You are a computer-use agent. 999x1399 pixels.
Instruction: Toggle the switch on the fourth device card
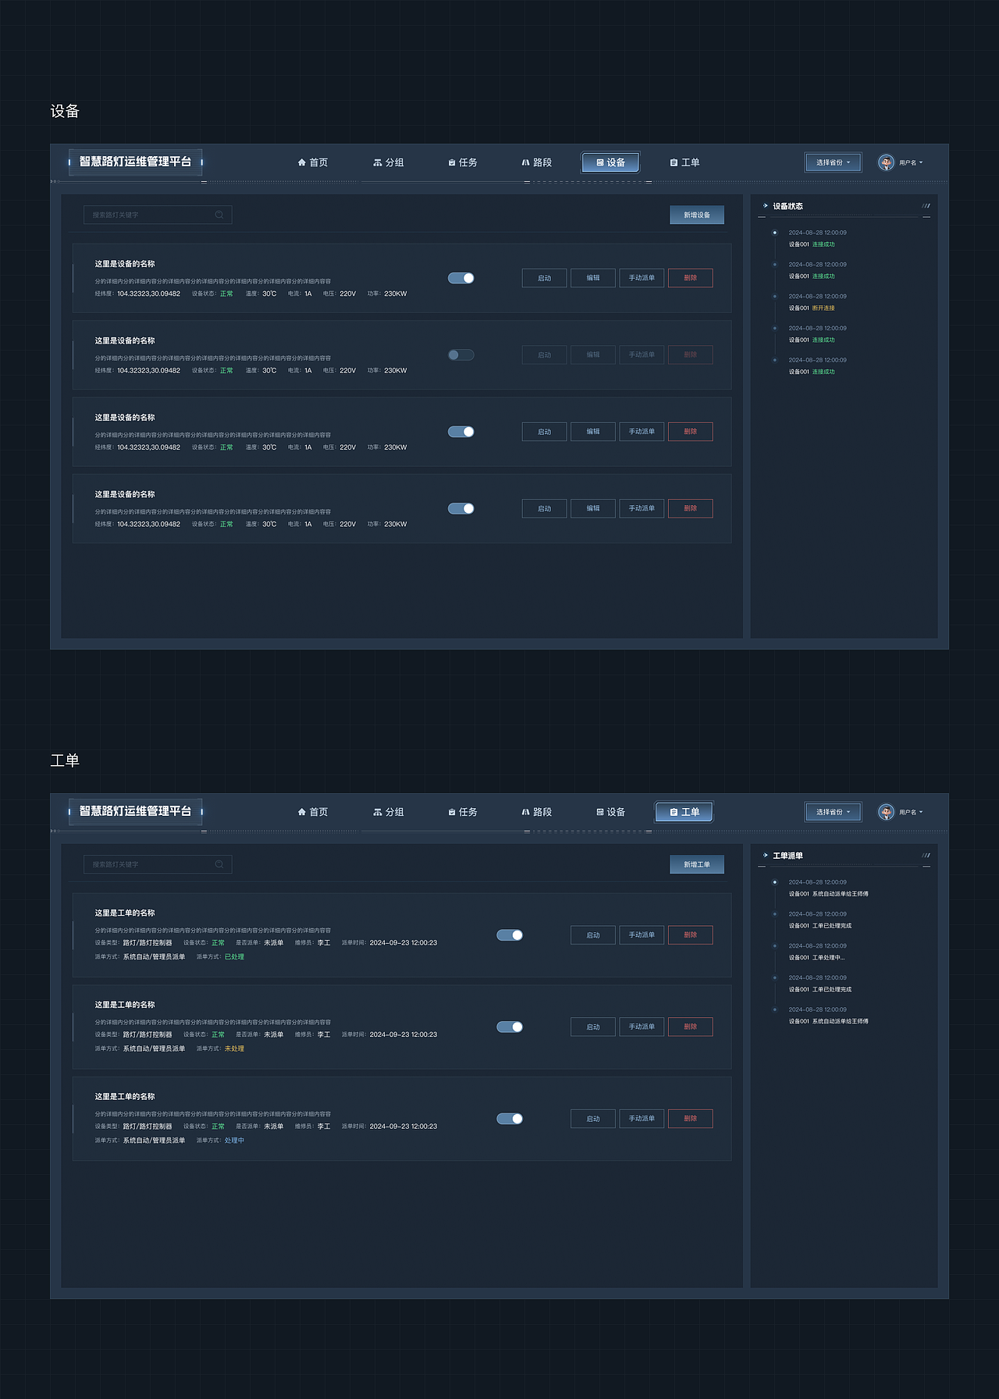click(x=461, y=508)
